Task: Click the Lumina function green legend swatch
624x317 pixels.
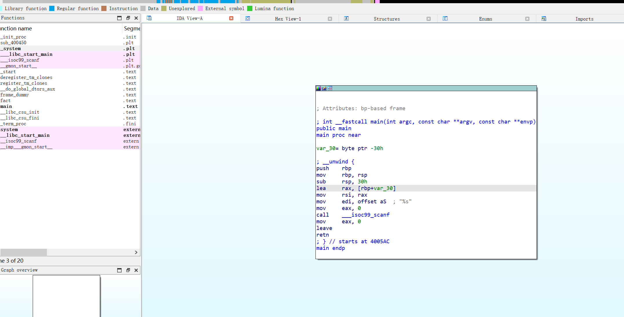Action: (250, 8)
